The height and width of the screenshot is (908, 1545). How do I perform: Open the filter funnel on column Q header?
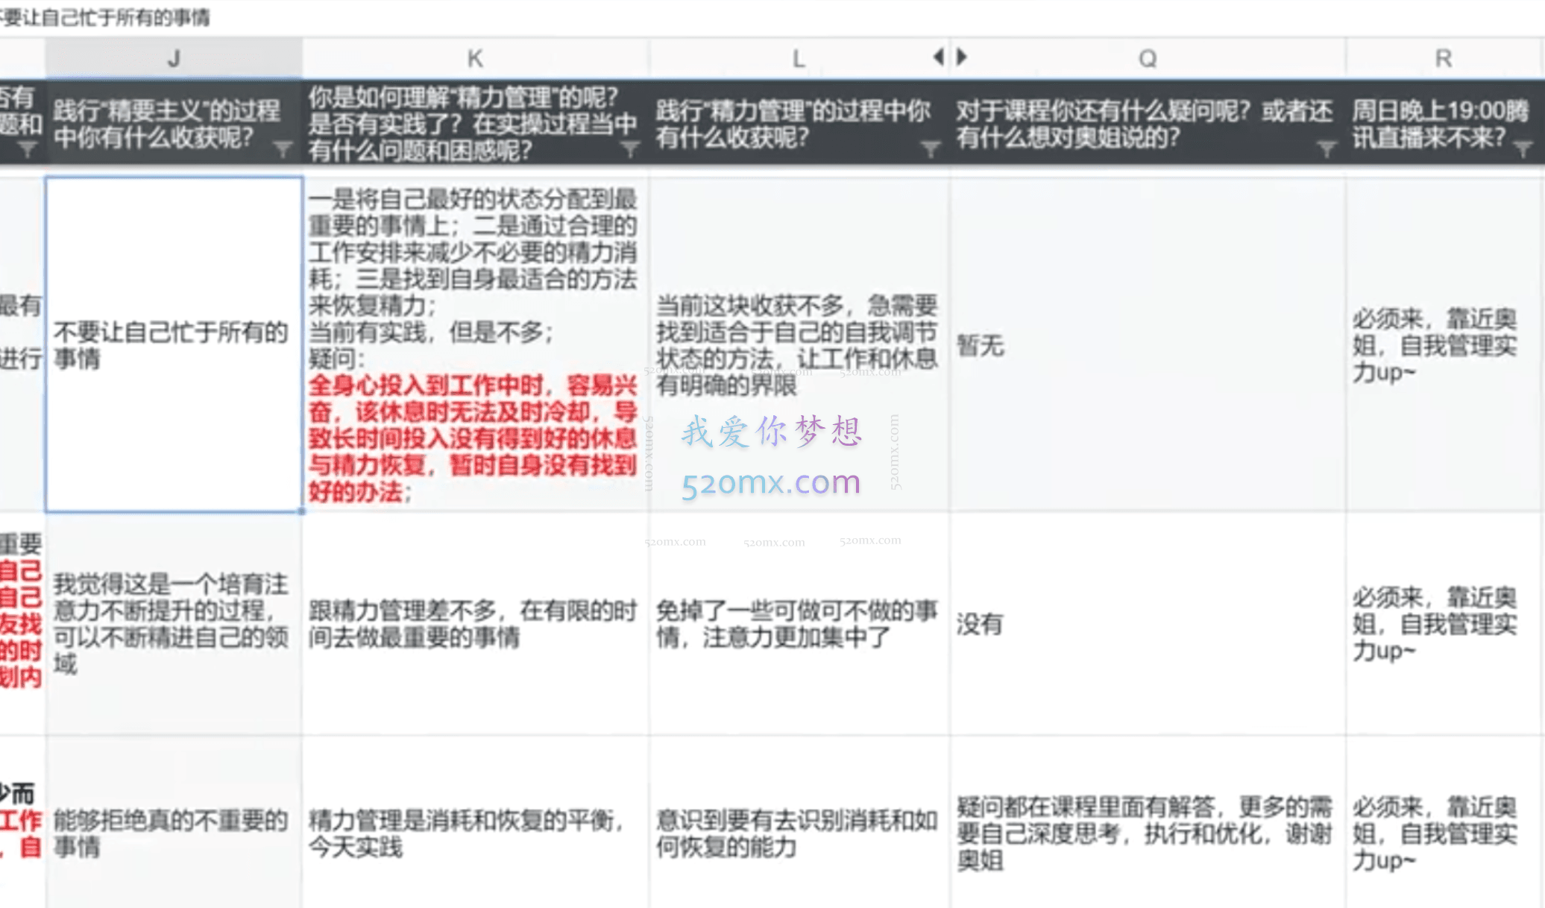[1326, 148]
